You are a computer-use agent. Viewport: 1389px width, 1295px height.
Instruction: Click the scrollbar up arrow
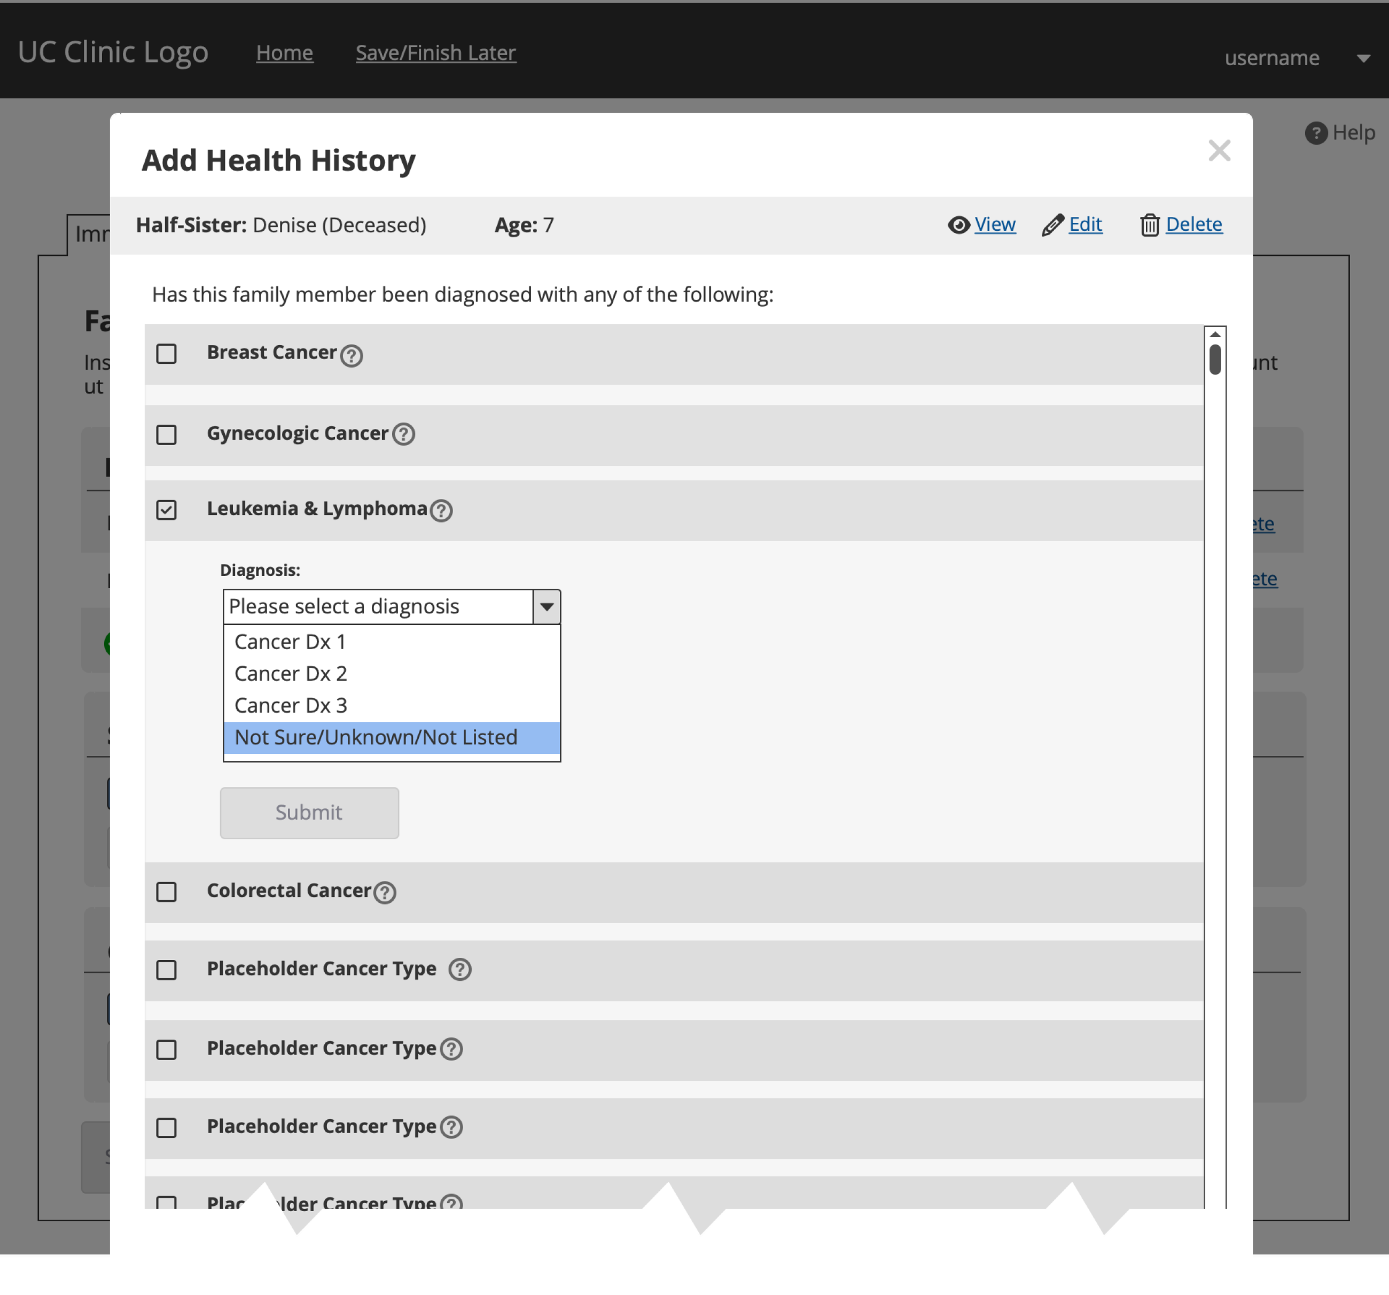pyautogui.click(x=1215, y=334)
